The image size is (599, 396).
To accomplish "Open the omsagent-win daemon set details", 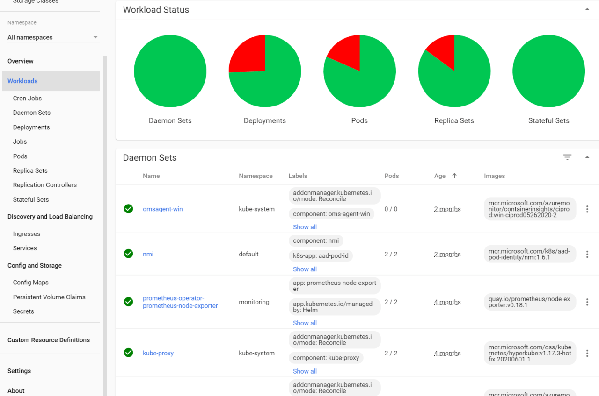I will click(162, 209).
